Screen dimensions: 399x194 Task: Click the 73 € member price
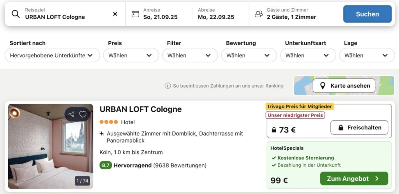287,130
